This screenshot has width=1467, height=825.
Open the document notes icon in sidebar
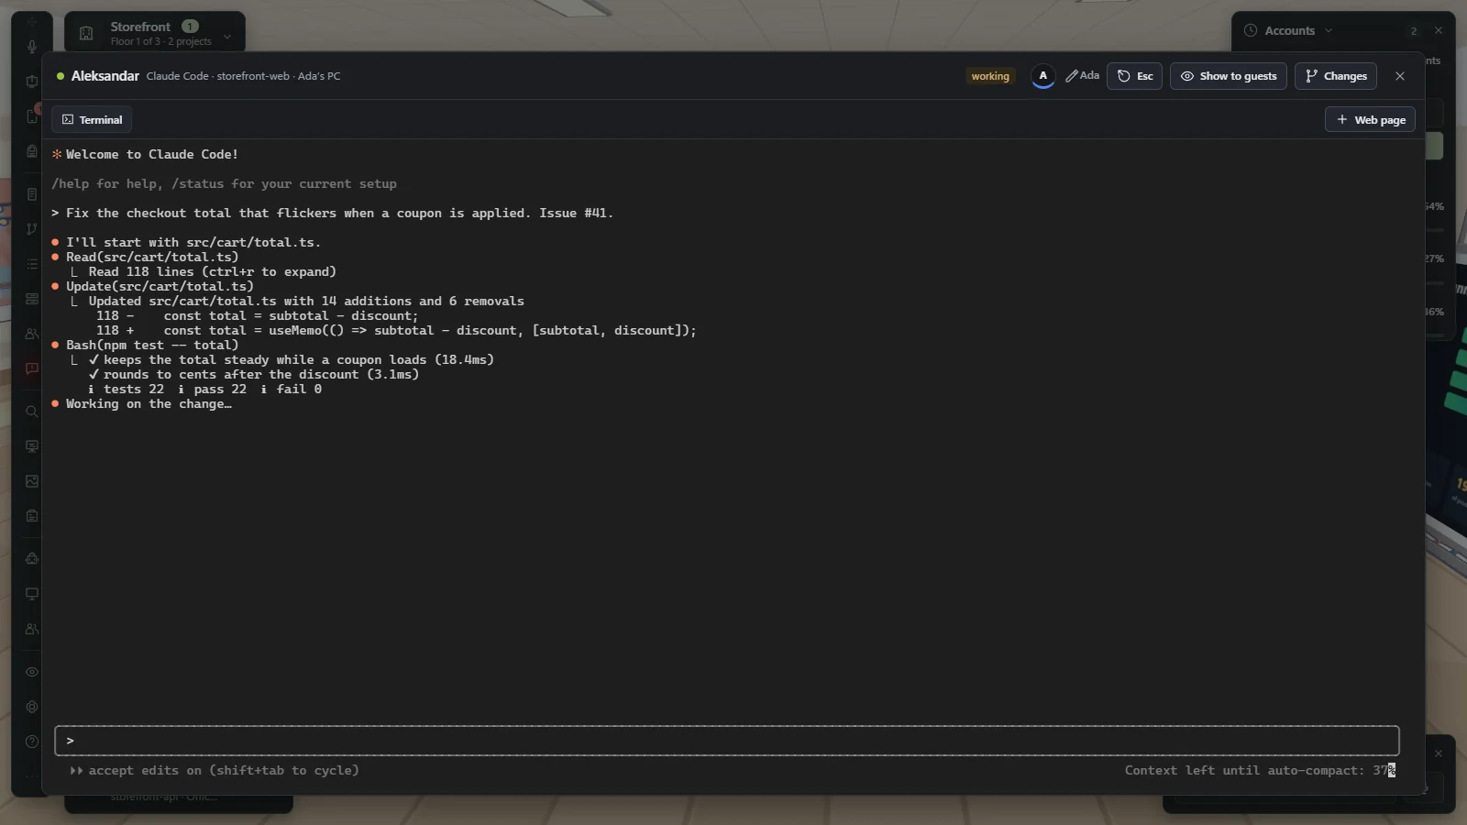(x=32, y=194)
